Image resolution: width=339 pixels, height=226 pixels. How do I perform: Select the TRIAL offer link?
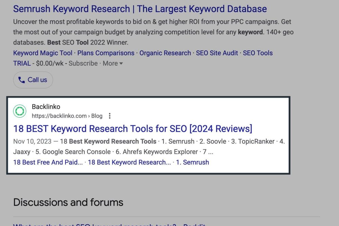click(x=22, y=64)
